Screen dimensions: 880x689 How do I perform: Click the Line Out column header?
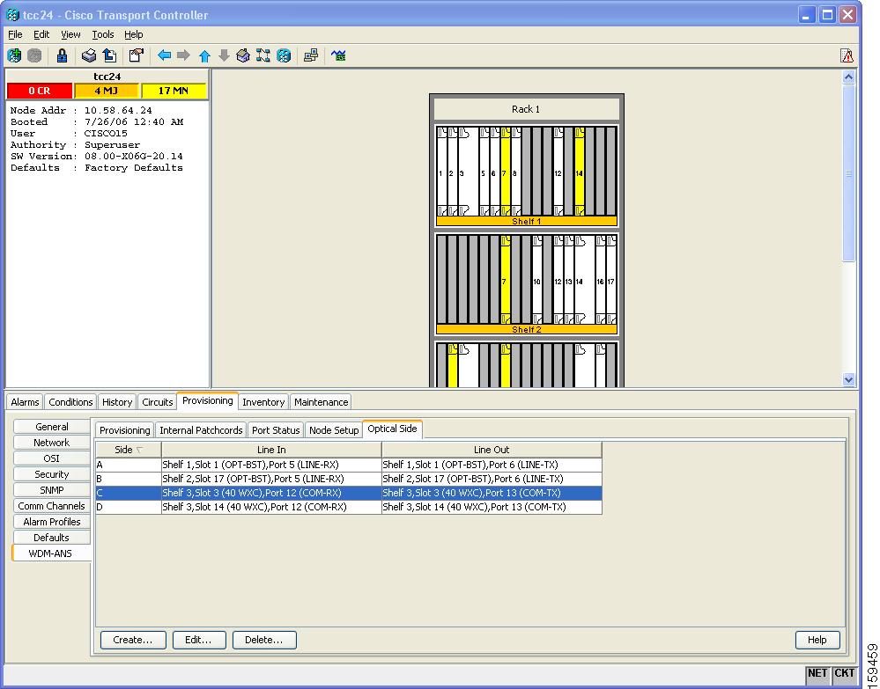coord(492,450)
